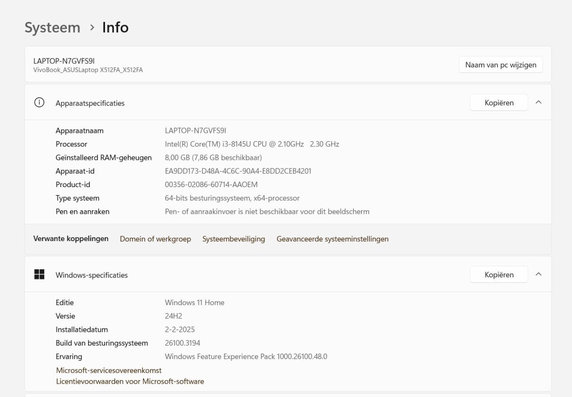Click the Apparaatnaam value LAPTOP-N7GVFS9I

point(195,131)
